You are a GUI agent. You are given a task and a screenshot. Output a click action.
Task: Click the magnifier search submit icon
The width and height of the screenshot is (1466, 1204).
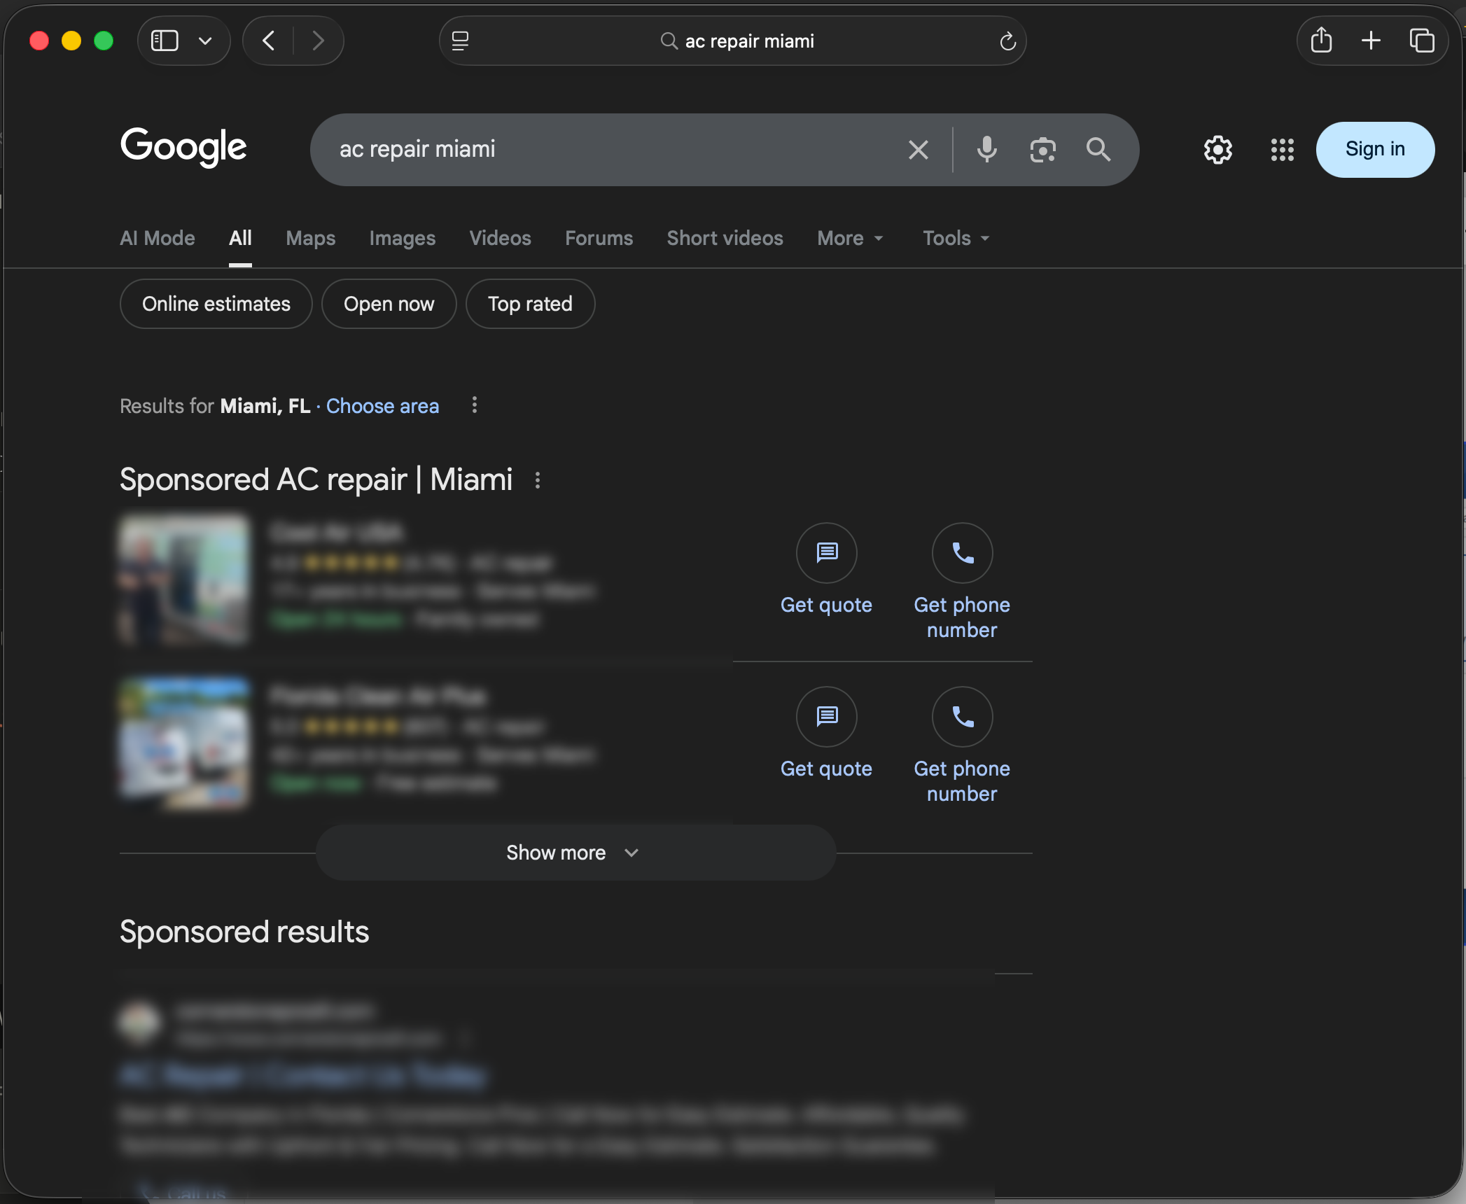click(1098, 149)
